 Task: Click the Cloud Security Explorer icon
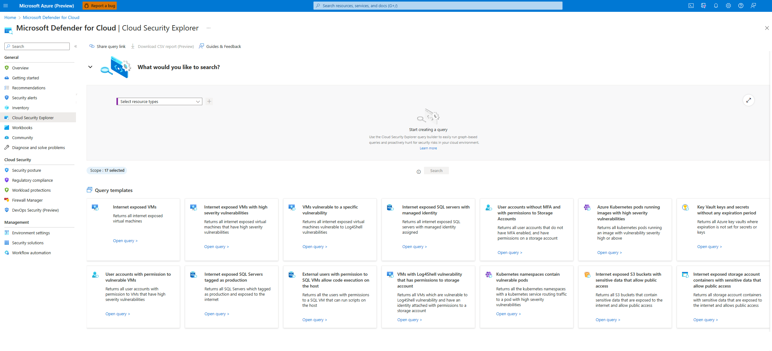pyautogui.click(x=7, y=118)
